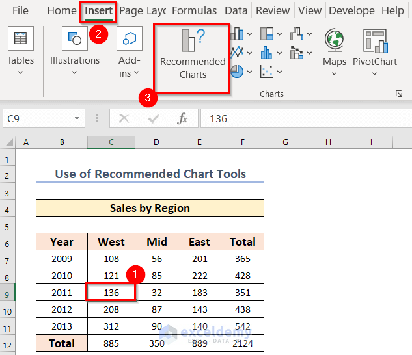Click the PivotChart icon
This screenshot has height=355, width=412.
point(375,41)
